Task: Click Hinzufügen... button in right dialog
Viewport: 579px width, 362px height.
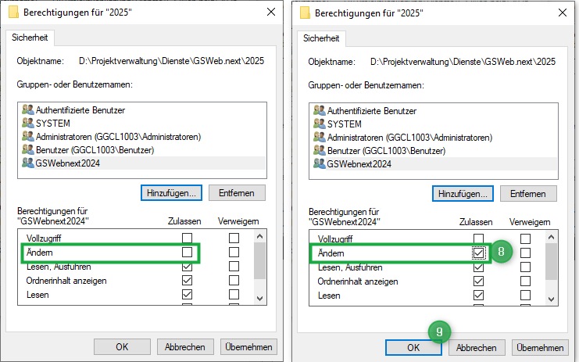Action: pos(463,194)
